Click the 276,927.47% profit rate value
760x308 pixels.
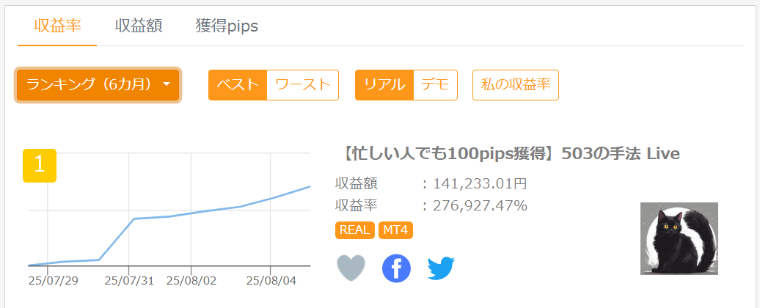(x=480, y=205)
